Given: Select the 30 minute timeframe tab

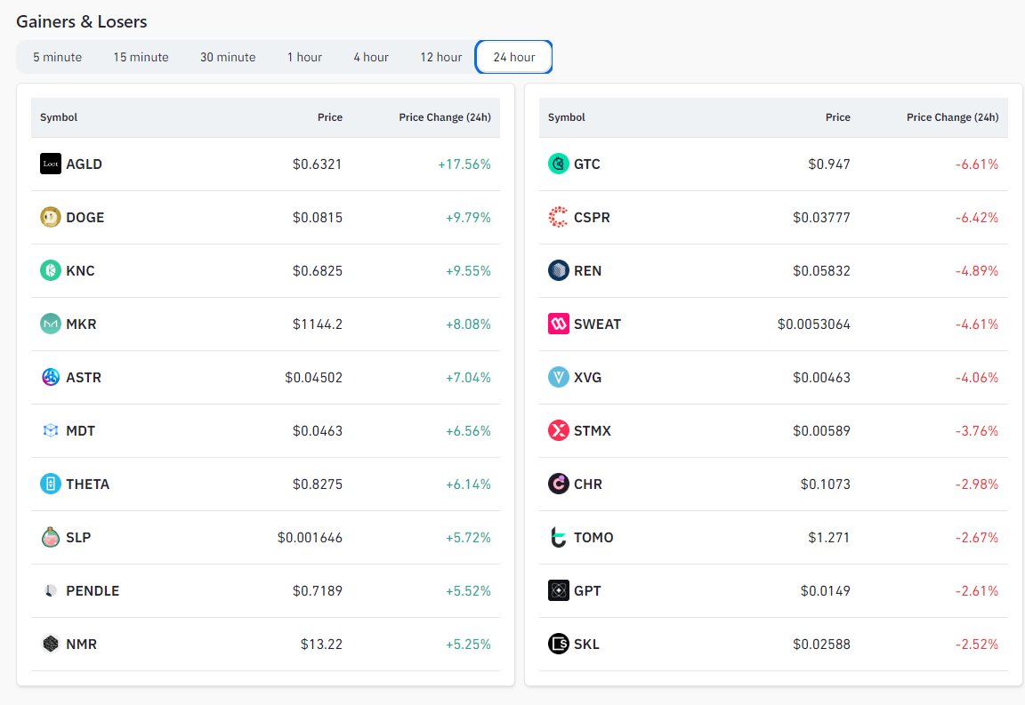Looking at the screenshot, I should 228,57.
